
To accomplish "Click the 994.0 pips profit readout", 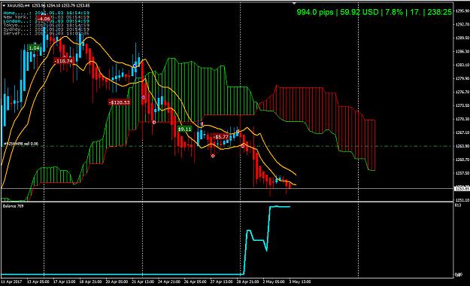I will click(315, 12).
